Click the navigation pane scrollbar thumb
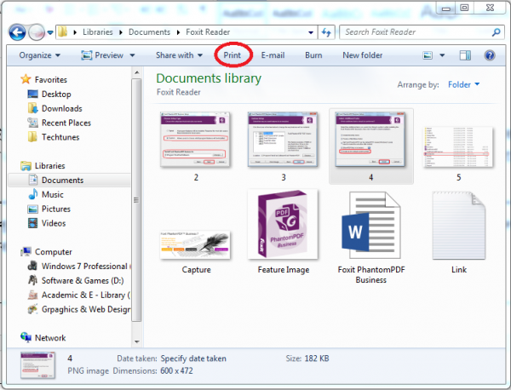 (x=137, y=200)
